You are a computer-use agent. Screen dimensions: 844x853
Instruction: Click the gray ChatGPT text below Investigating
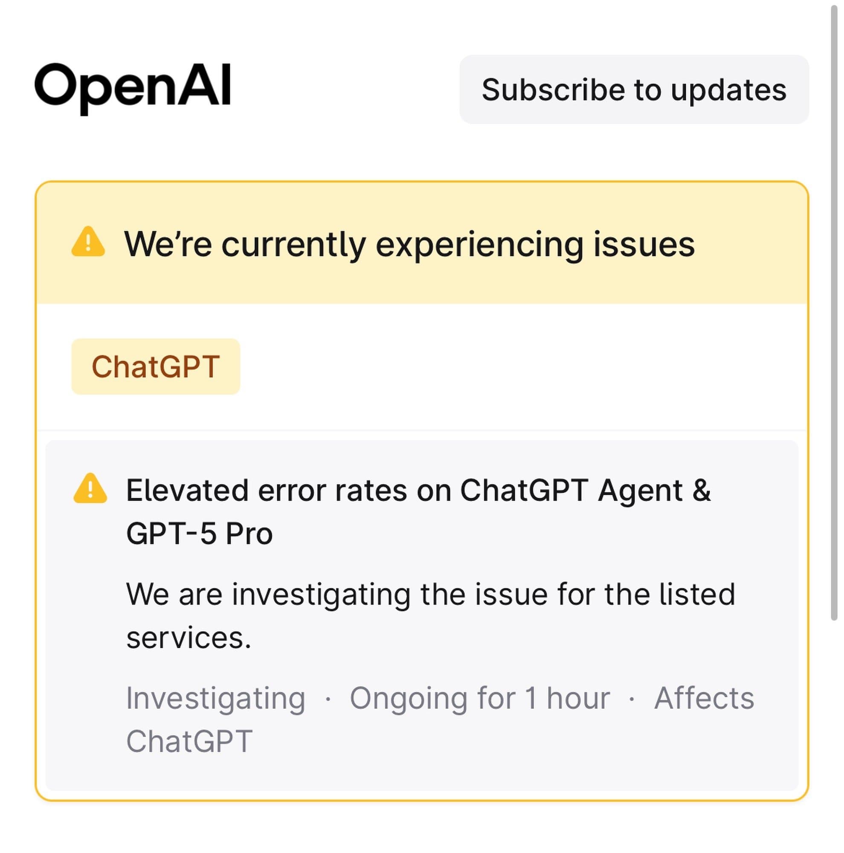point(189,741)
